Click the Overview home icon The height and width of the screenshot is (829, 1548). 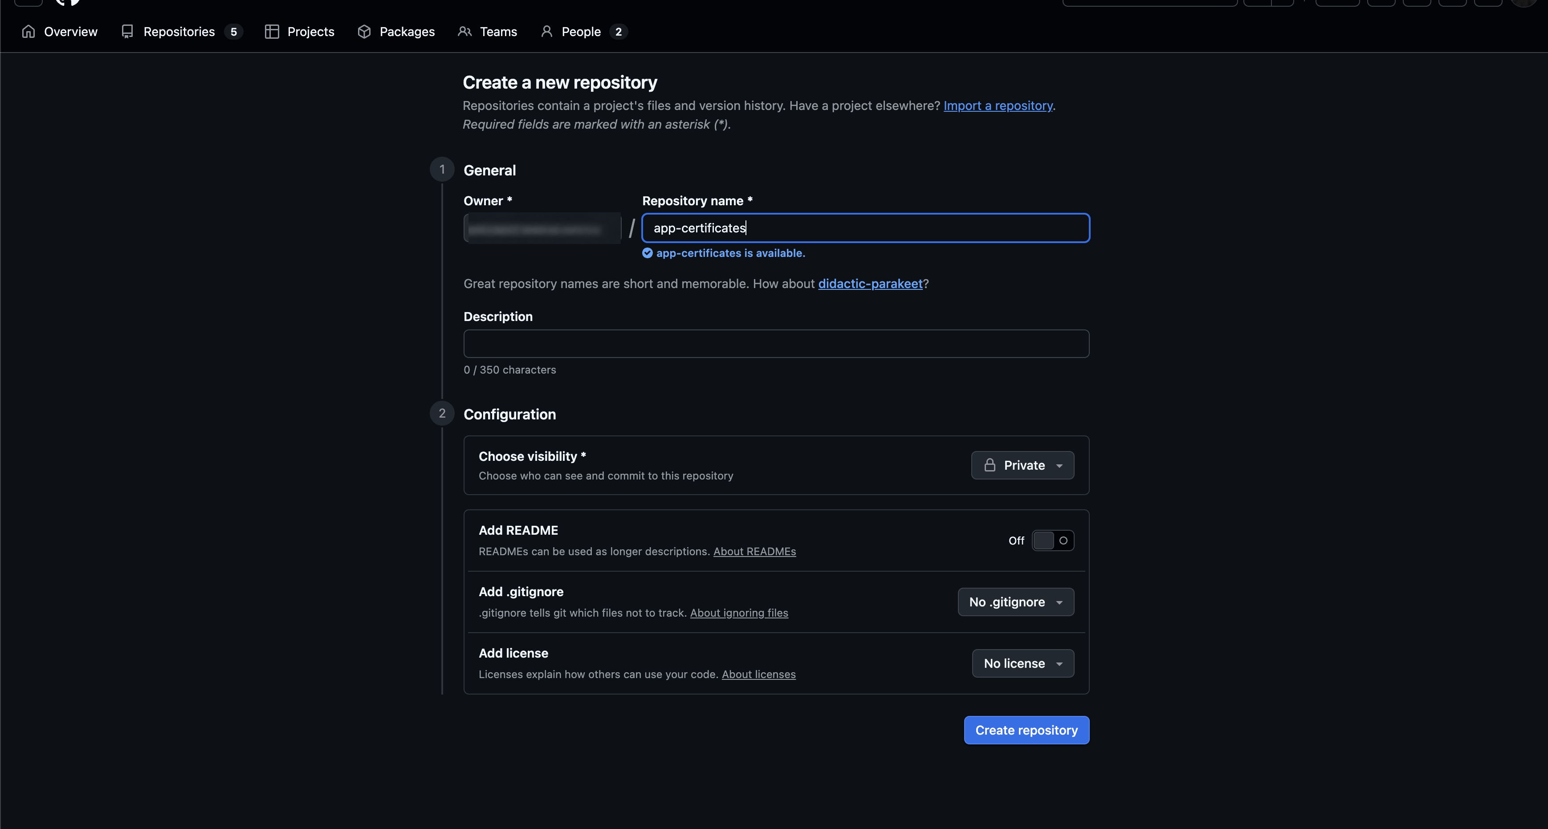pos(28,32)
